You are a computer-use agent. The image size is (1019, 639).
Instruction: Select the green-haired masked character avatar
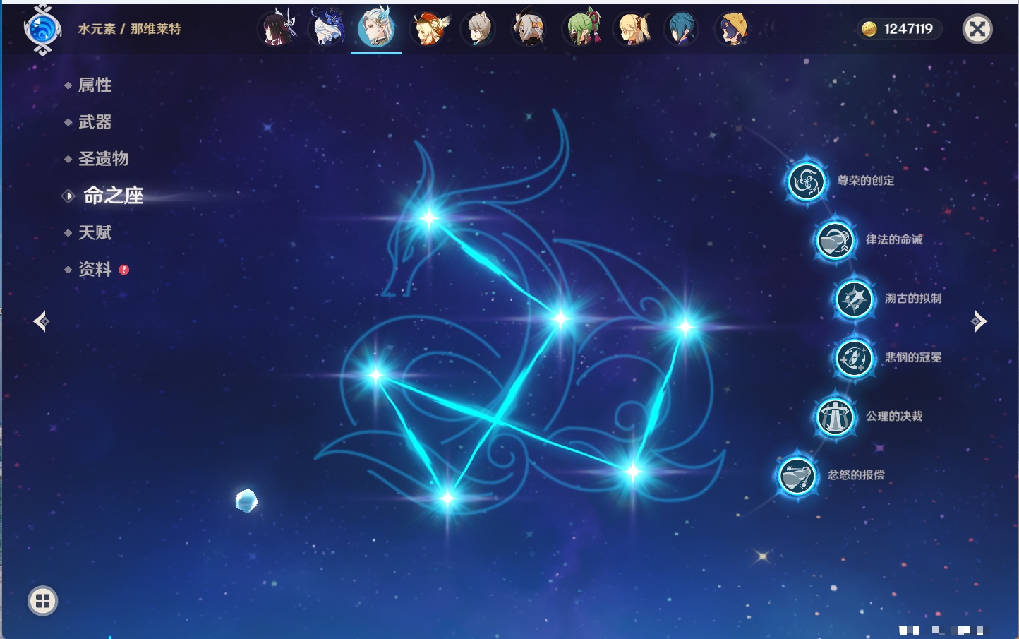[581, 30]
